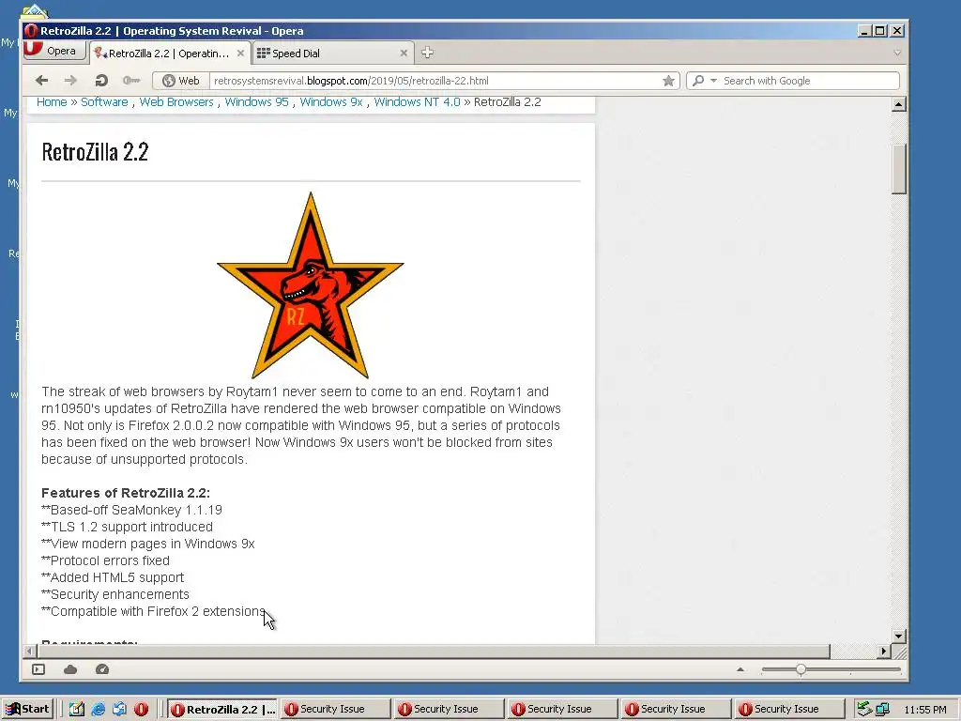
Task: Close the RetroZilla 2.2 tab
Action: coord(241,54)
